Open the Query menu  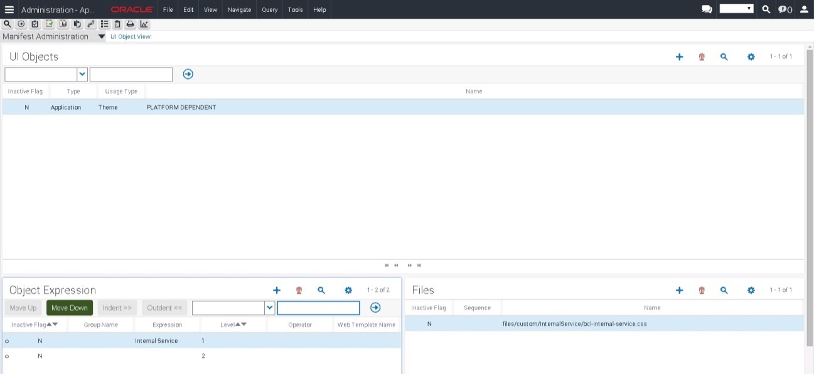(270, 9)
